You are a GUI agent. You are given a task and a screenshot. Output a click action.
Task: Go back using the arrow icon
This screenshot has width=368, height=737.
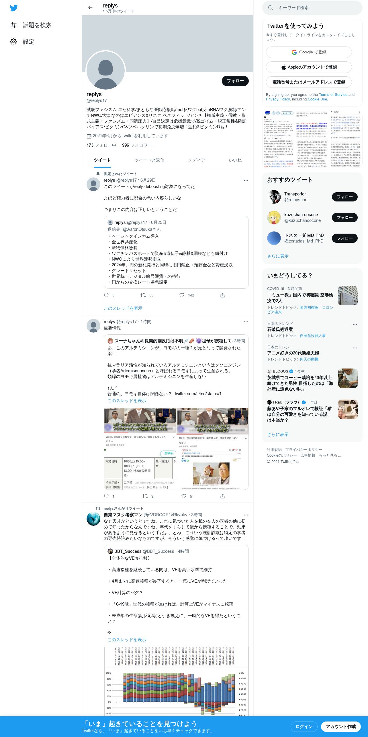(x=90, y=8)
